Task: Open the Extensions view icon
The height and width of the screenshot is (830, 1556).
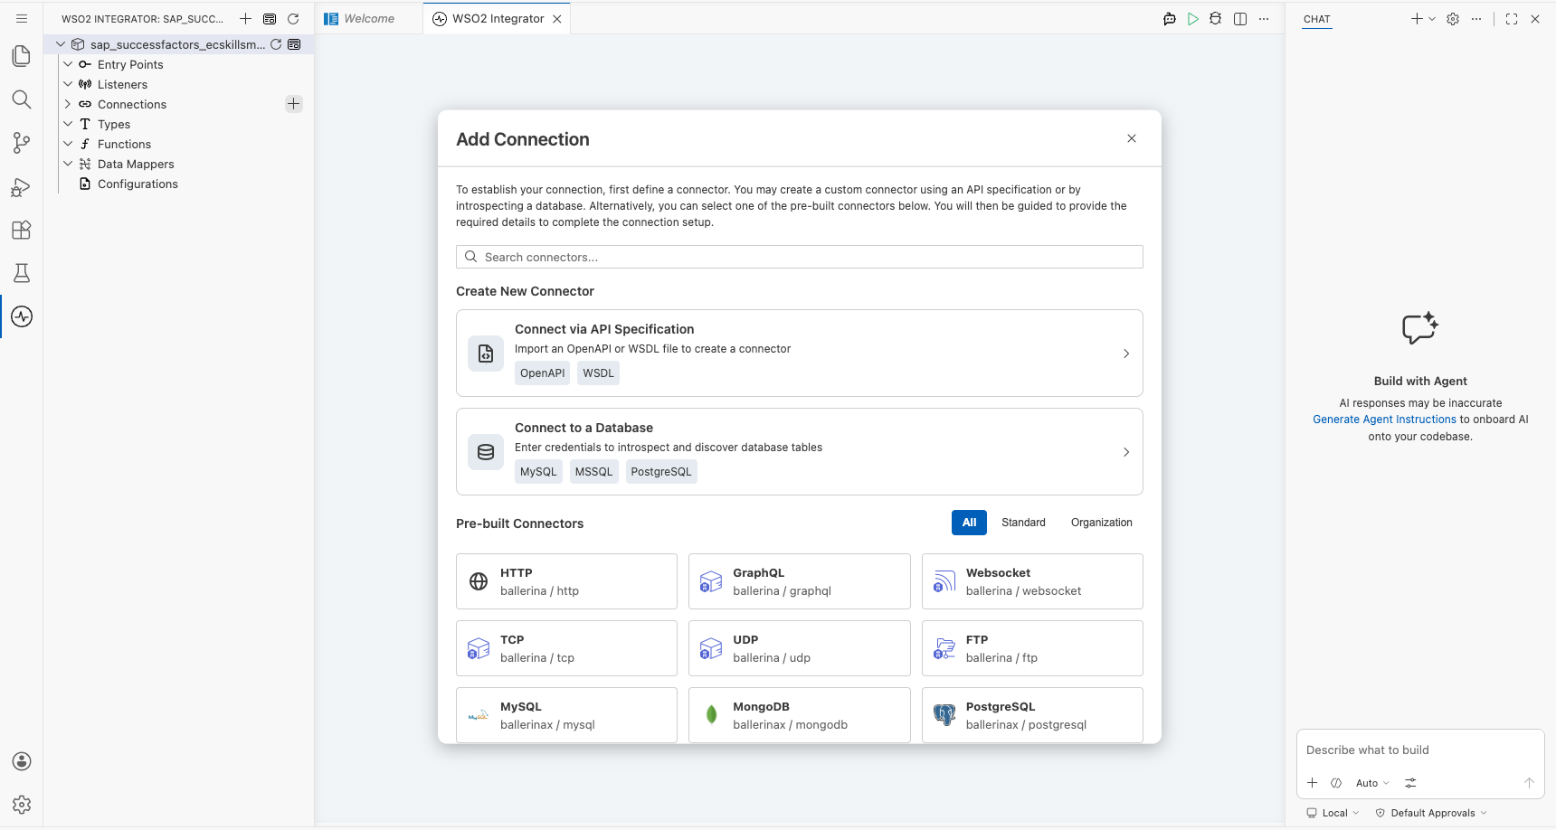Action: (x=22, y=230)
